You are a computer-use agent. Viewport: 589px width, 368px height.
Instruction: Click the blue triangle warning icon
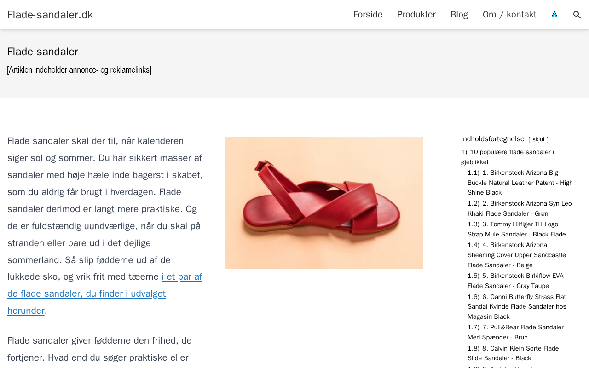click(x=554, y=15)
